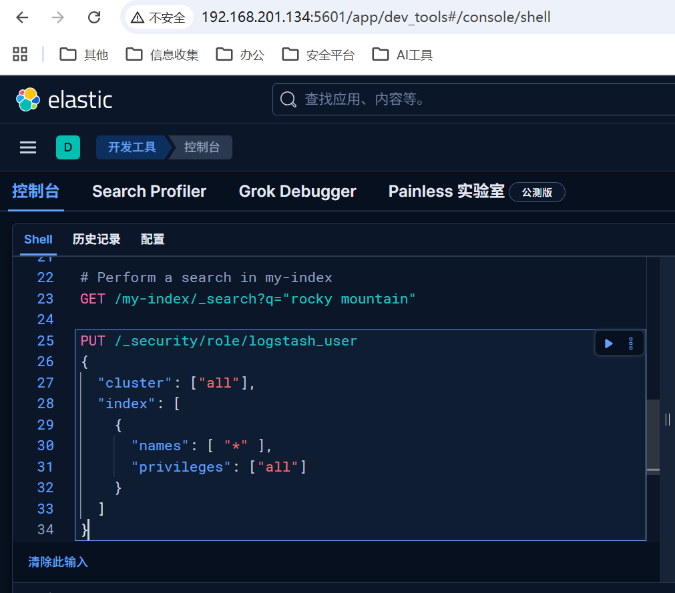The height and width of the screenshot is (593, 675).
Task: Click the 清除此输入 link
Action: click(x=58, y=562)
